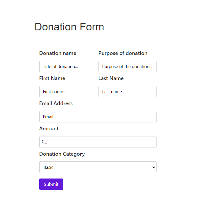Click the Donation name label
Image resolution: width=204 pixels, height=220 pixels.
coord(58,53)
